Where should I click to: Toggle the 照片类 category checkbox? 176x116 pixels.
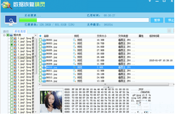[x=8, y=35]
